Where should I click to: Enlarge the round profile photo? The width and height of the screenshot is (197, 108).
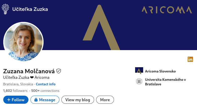tap(23, 42)
